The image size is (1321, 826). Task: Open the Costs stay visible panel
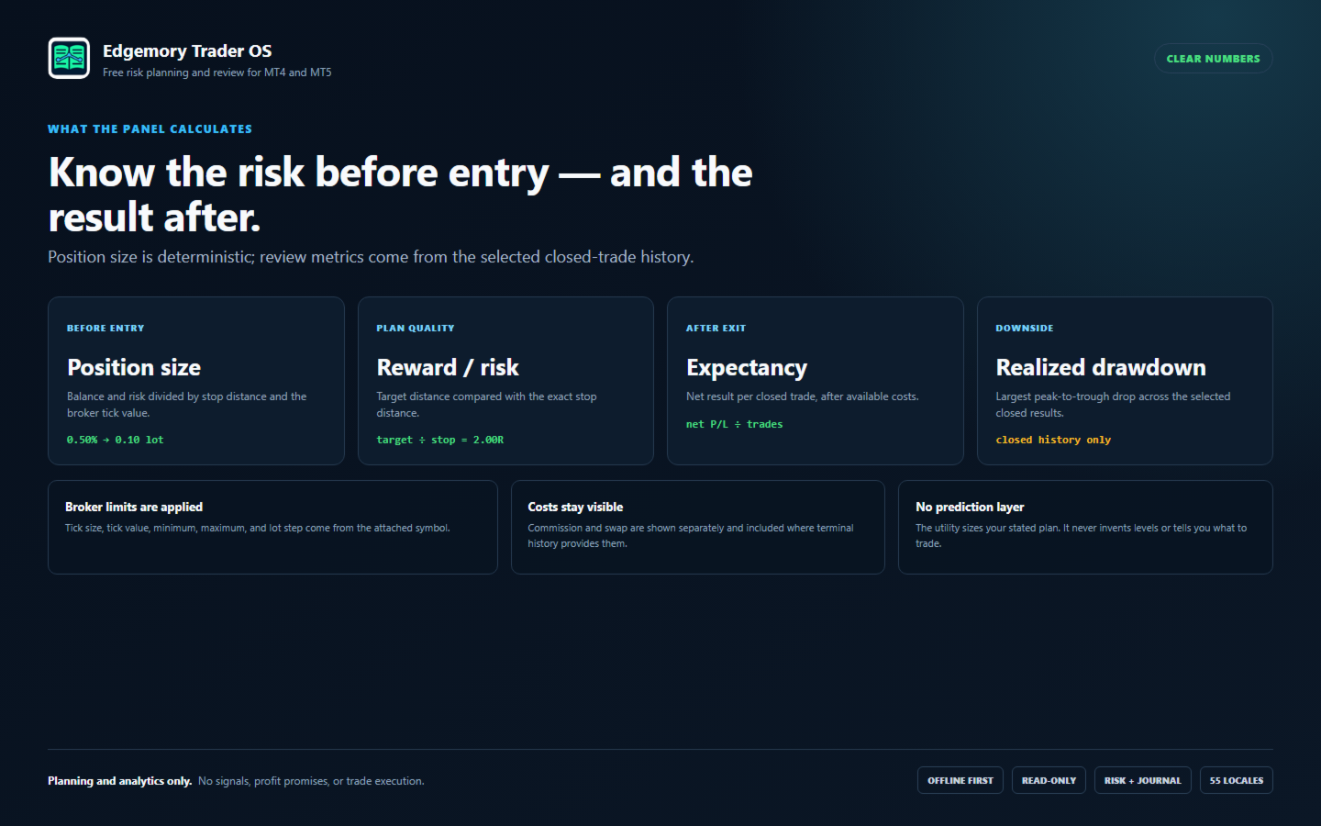pyautogui.click(x=697, y=528)
